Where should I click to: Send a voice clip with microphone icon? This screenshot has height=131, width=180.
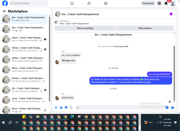tap(56, 108)
